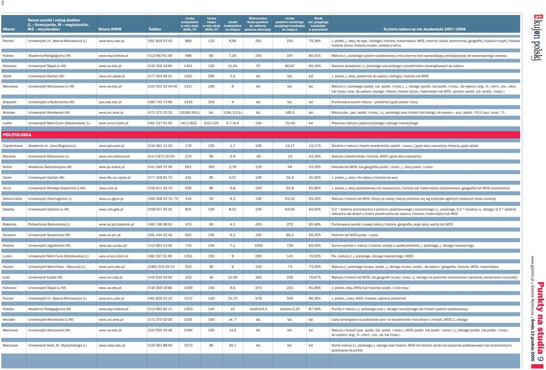
Task: Select 'Uniwersytet Rzeszowski (L)' cell
Action: 49,157
